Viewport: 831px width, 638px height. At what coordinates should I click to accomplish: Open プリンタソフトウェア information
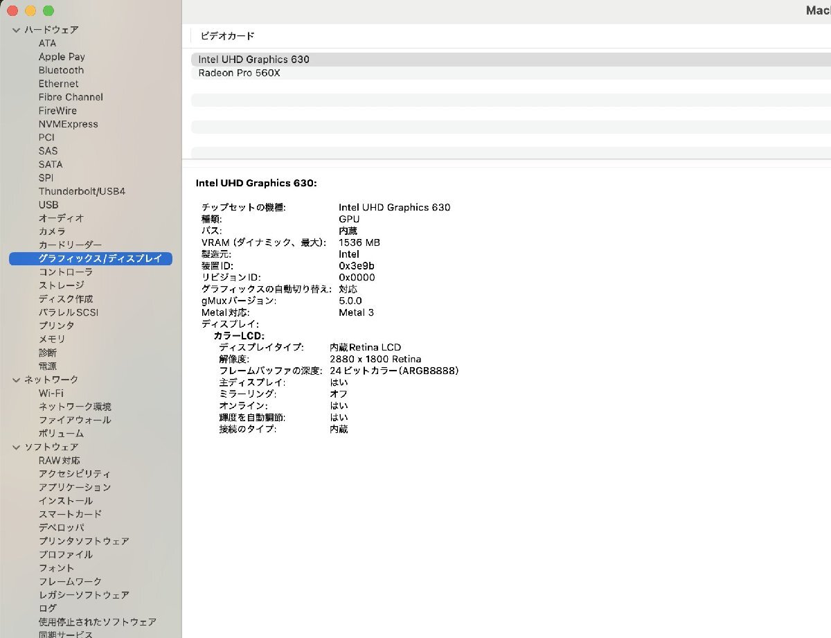coord(84,541)
